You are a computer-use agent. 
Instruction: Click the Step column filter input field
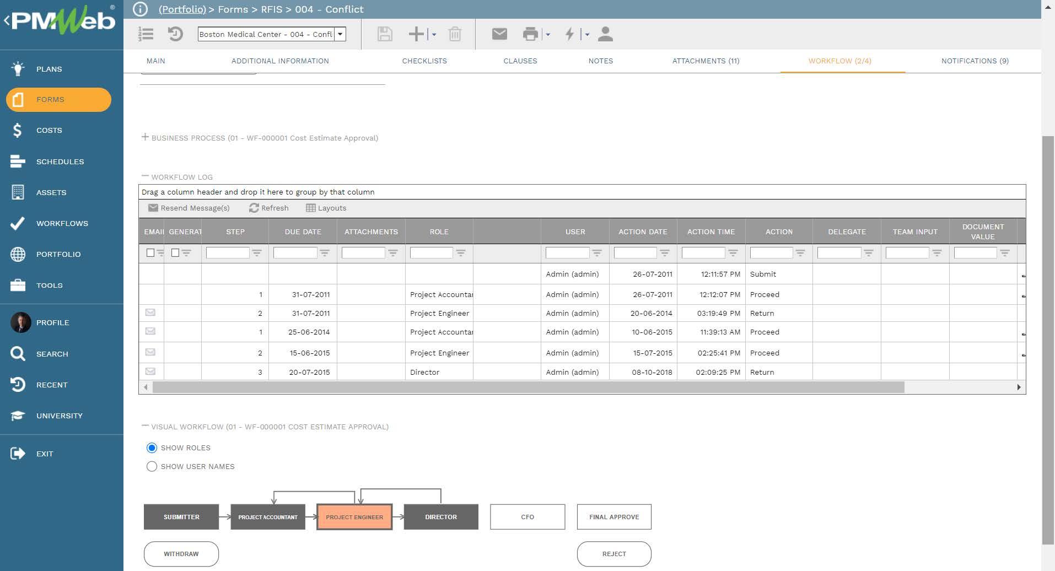pos(228,253)
